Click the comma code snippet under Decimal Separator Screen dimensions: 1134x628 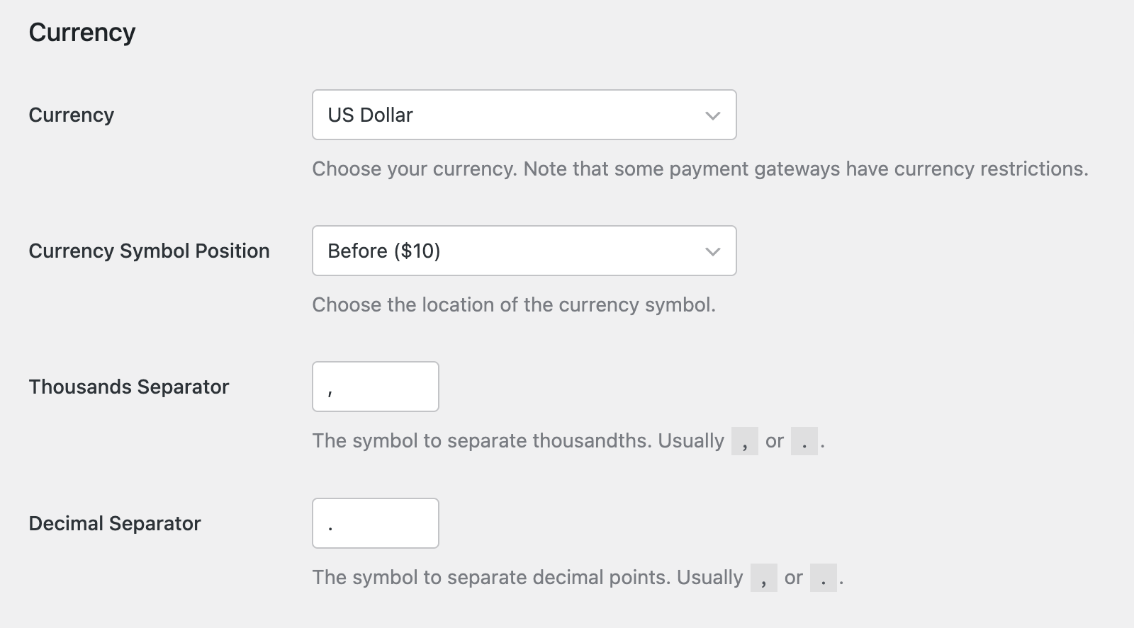pos(764,577)
